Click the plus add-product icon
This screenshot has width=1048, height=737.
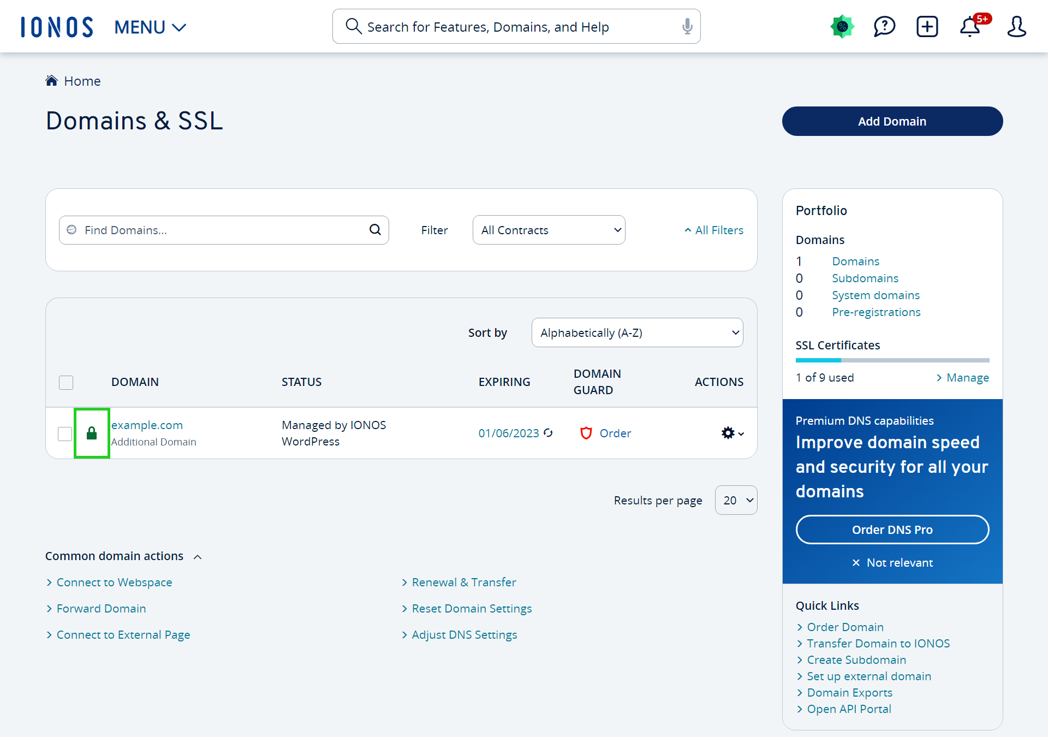927,26
